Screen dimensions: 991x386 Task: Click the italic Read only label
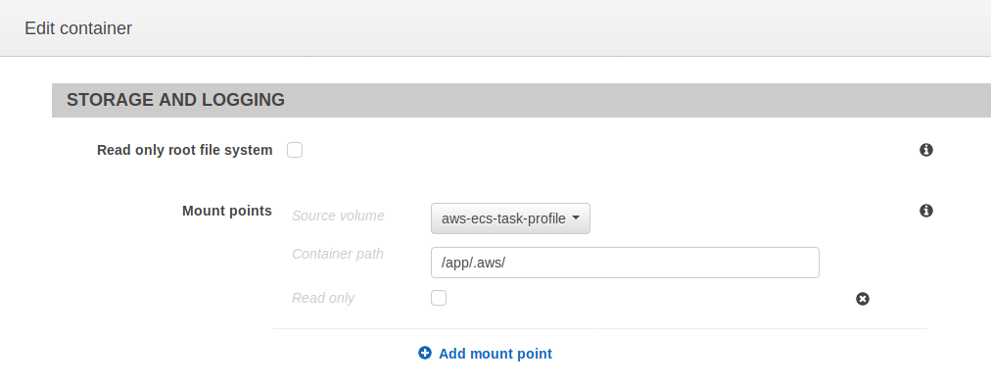[323, 298]
